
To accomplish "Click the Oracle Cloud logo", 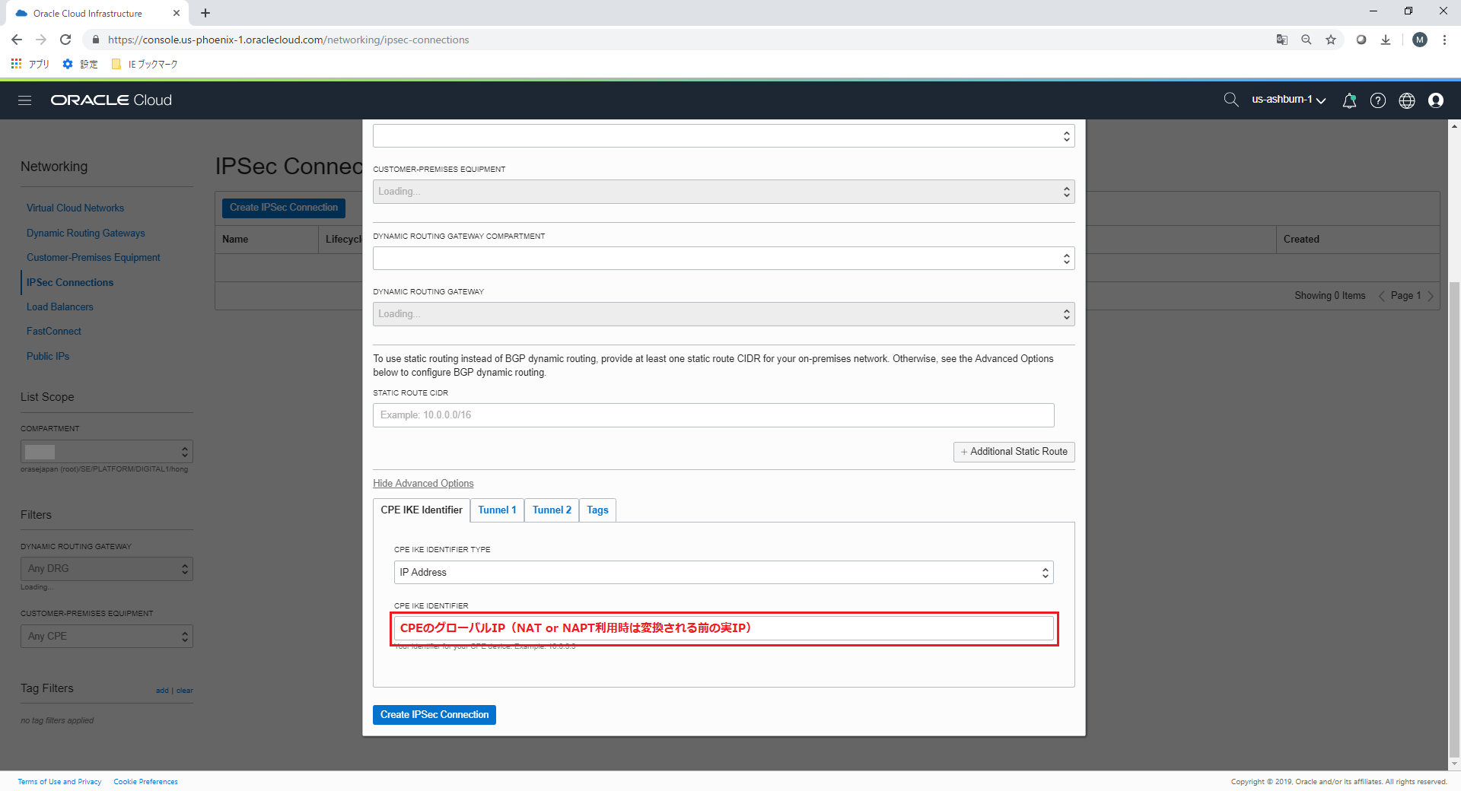I will coord(111,100).
